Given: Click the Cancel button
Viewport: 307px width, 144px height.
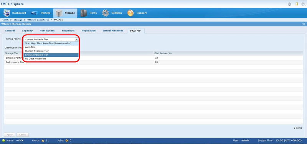Looking at the screenshot, I should coord(23,135).
